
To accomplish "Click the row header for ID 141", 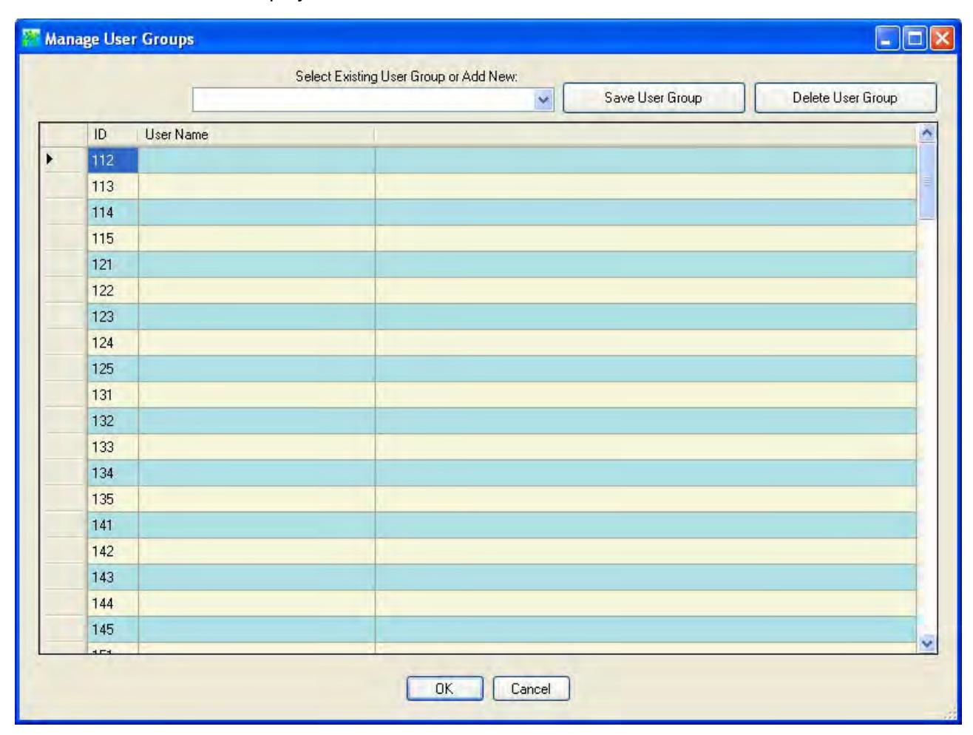I will coord(64,525).
